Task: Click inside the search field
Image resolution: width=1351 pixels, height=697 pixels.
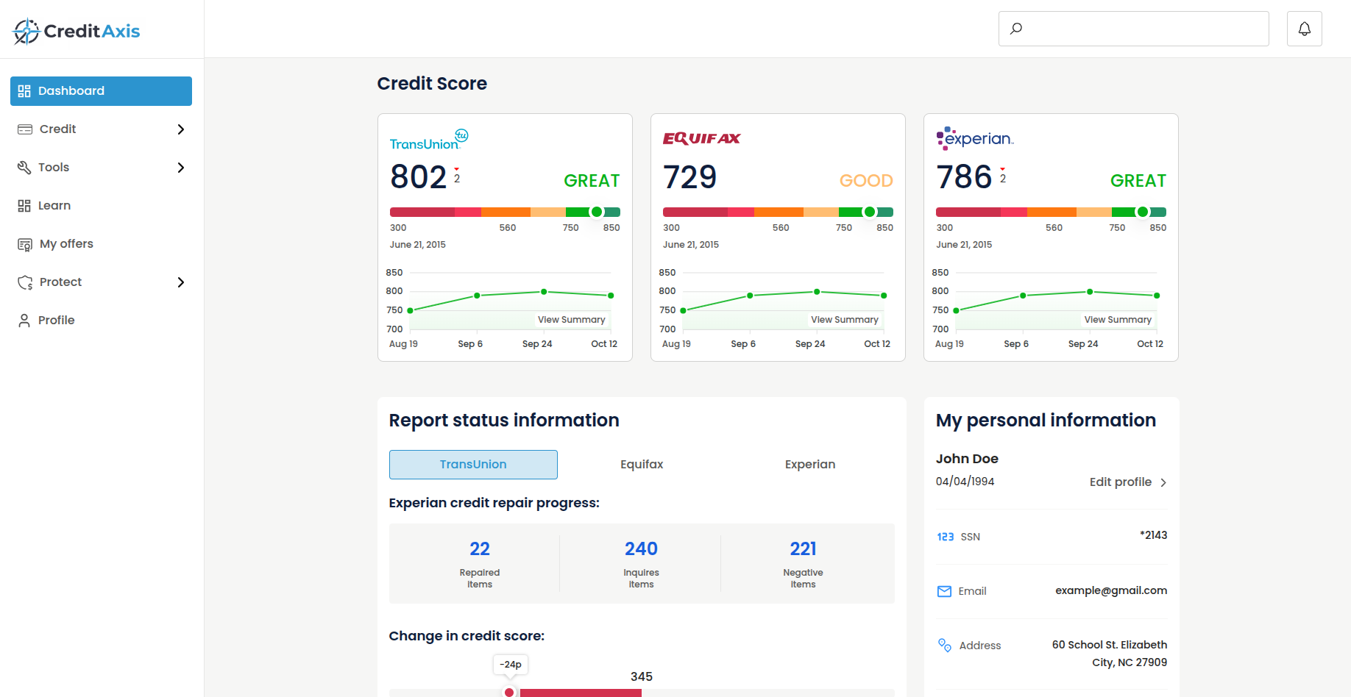Action: [x=1132, y=28]
